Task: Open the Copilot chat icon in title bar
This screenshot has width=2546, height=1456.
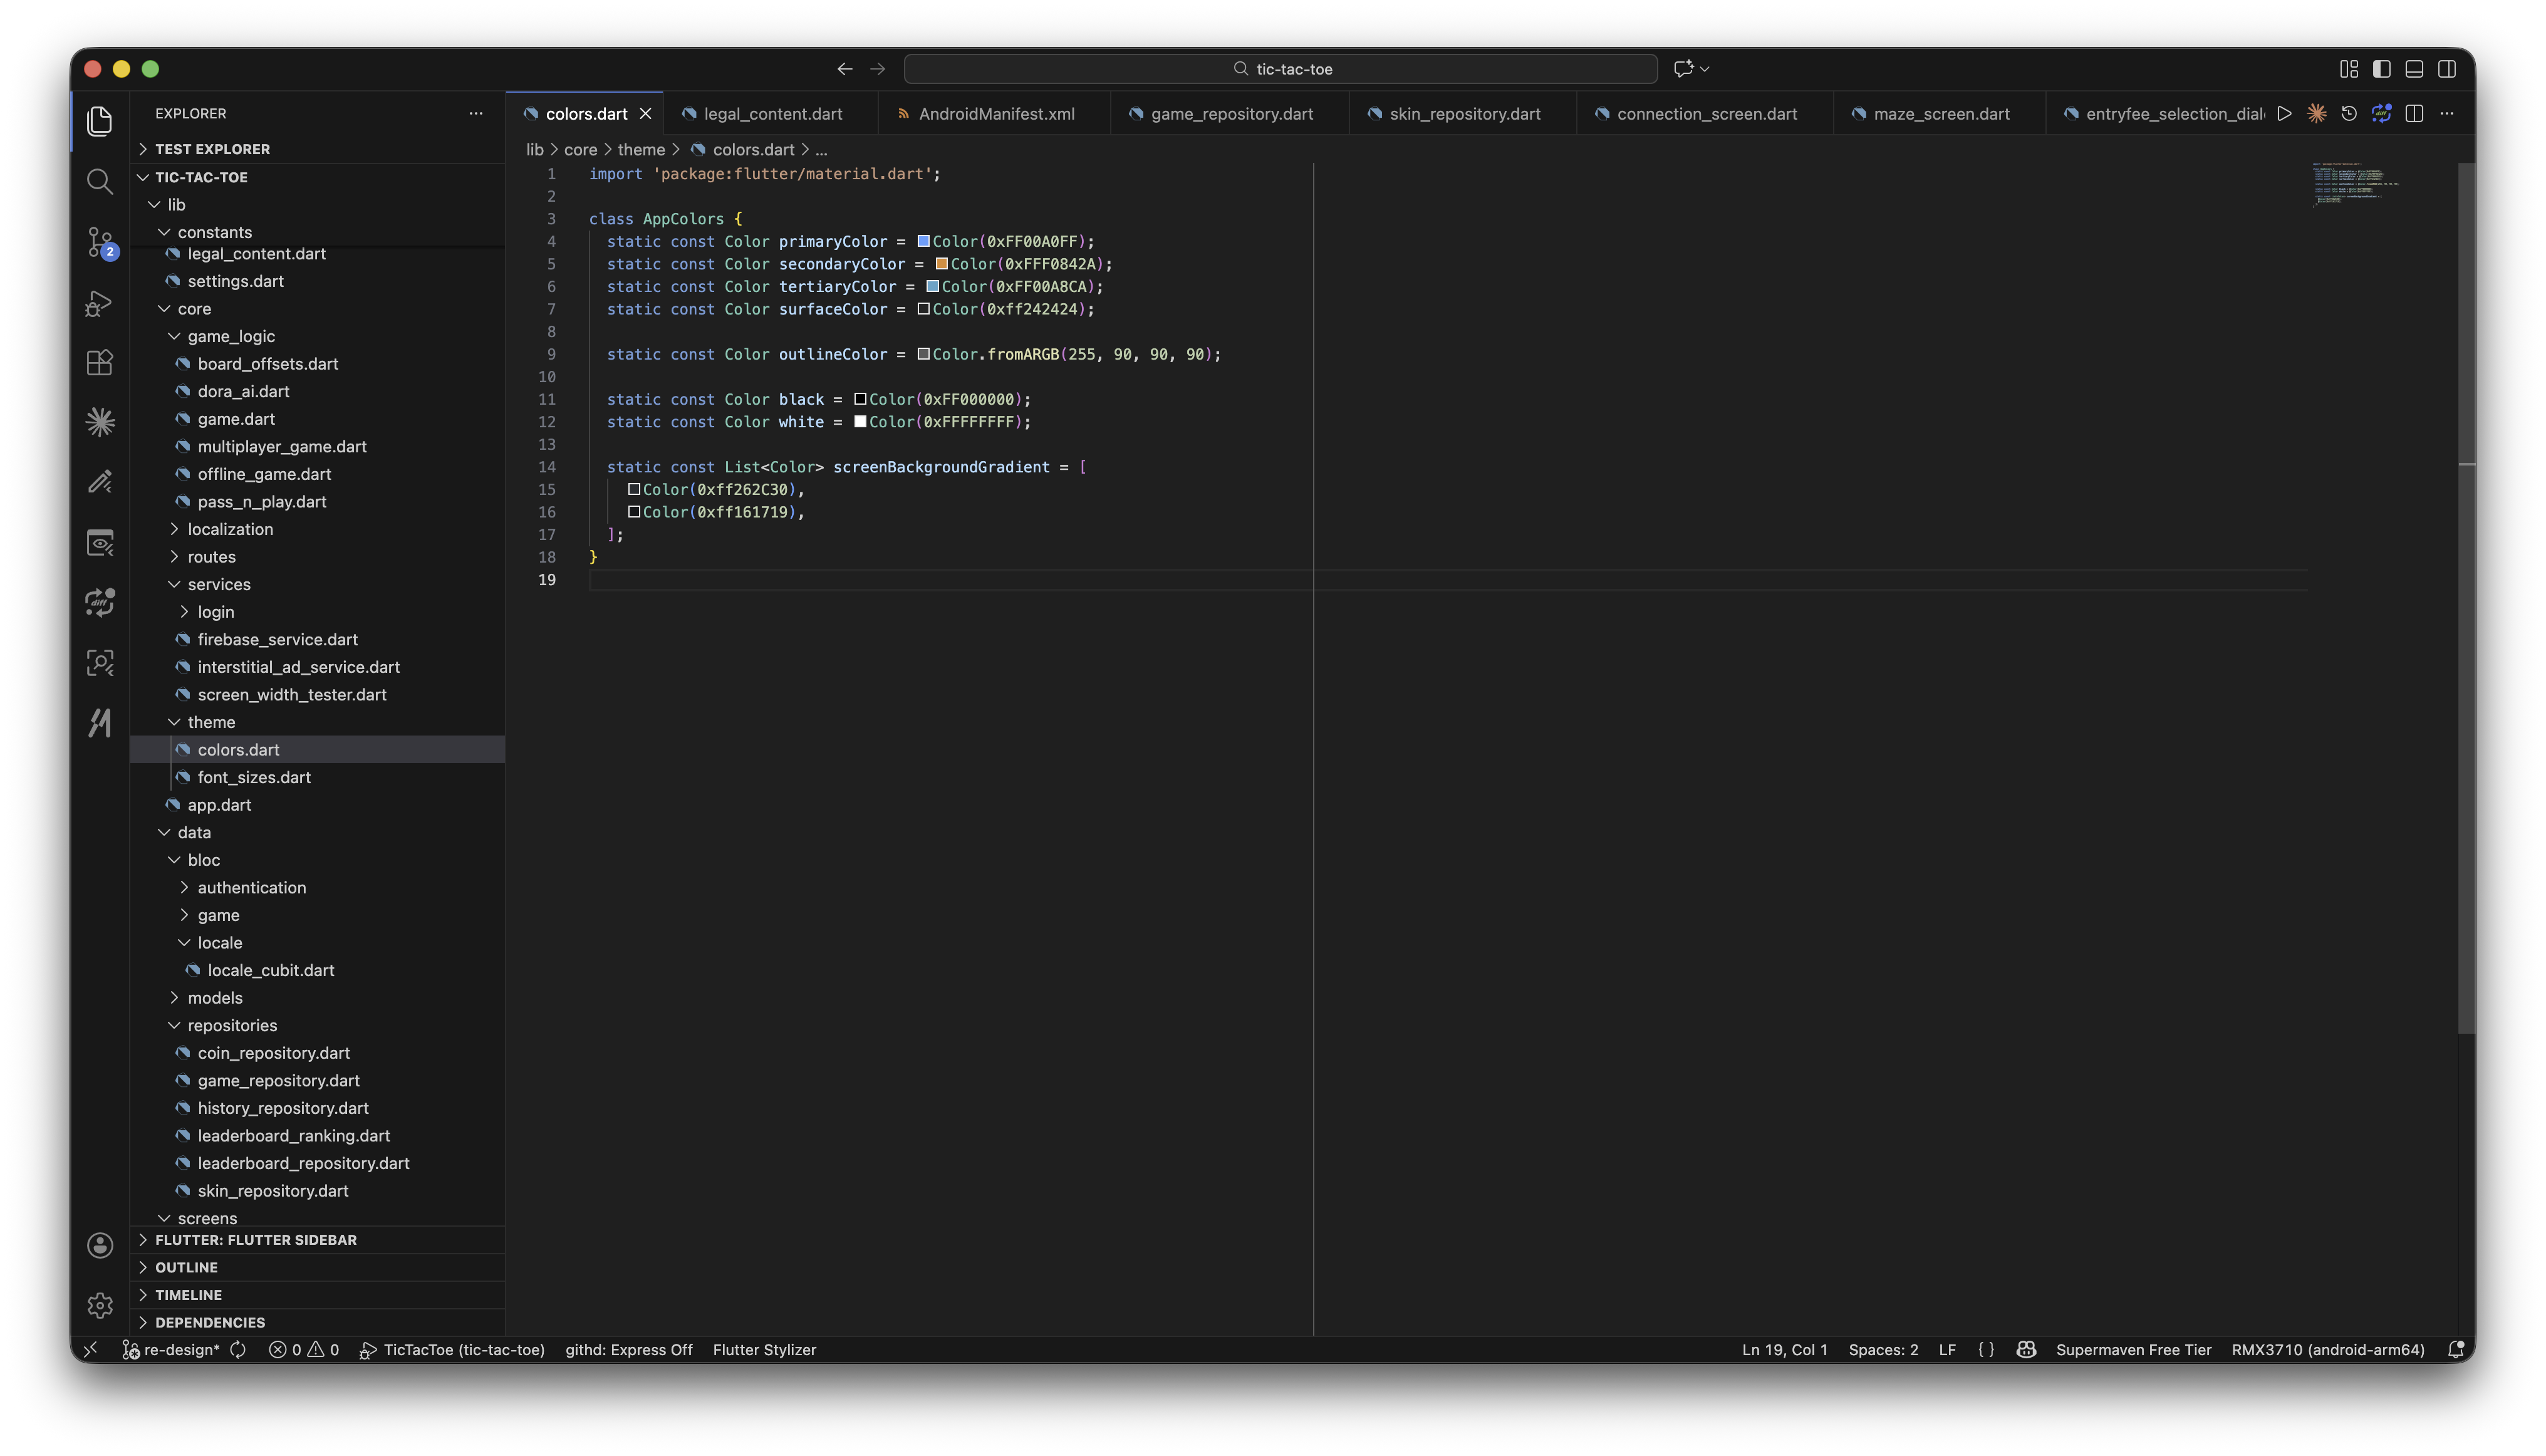Action: point(1683,69)
